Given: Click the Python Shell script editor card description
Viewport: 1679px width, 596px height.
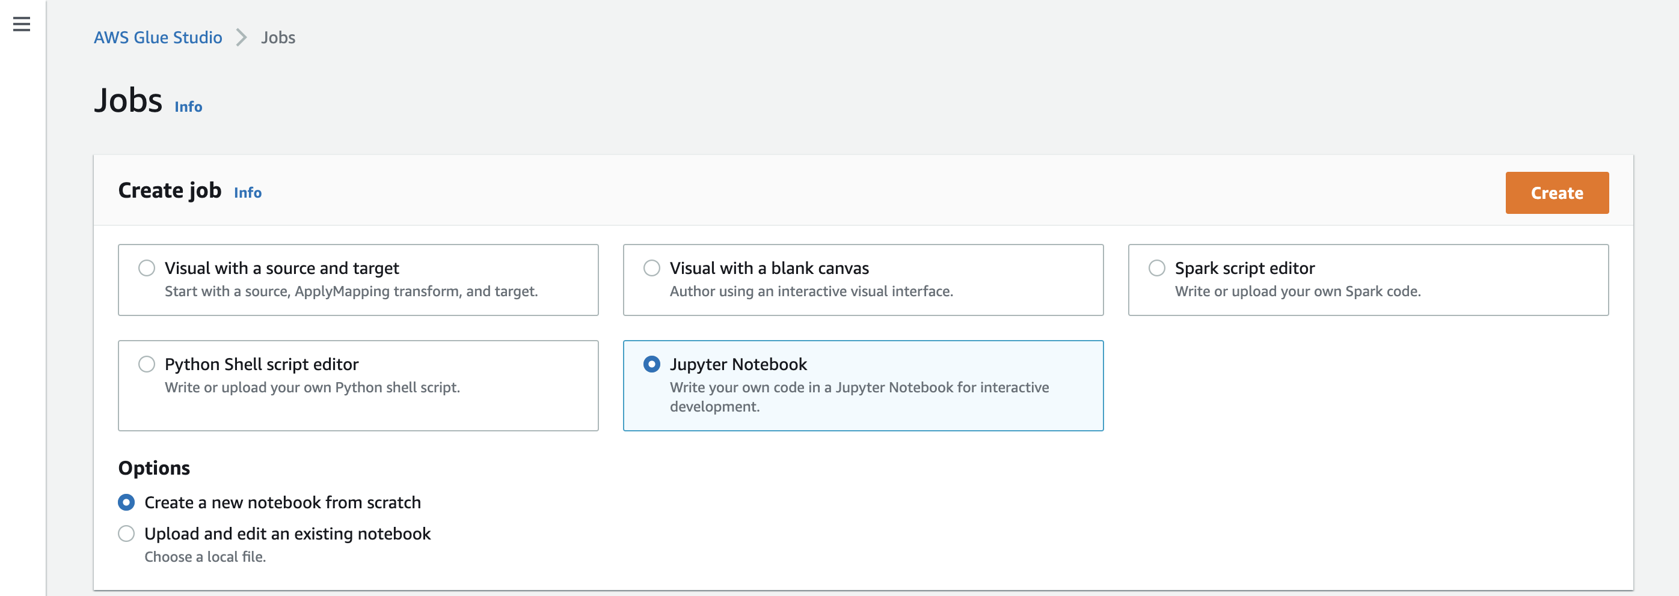Looking at the screenshot, I should point(312,388).
